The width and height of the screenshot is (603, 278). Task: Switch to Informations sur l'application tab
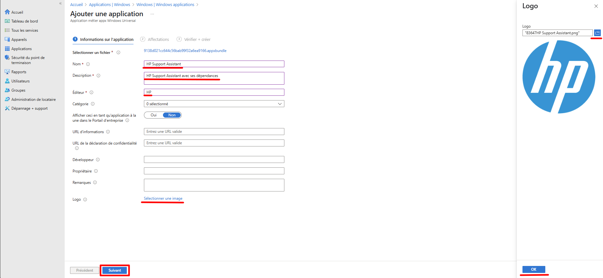point(103,39)
